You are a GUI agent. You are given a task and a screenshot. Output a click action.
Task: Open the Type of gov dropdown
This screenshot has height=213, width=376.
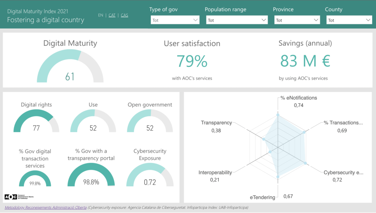point(175,20)
